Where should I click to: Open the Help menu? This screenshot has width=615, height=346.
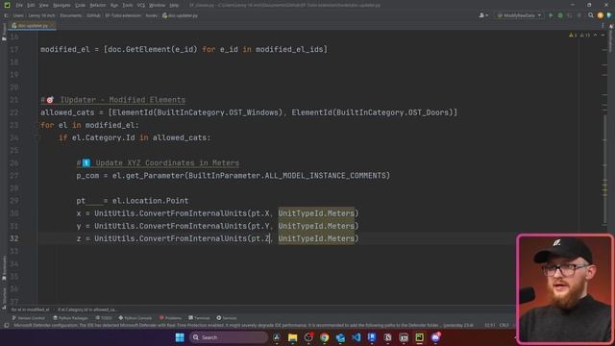point(174,5)
